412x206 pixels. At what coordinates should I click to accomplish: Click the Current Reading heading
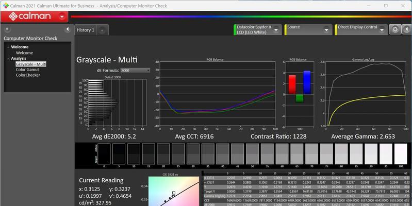(101, 180)
